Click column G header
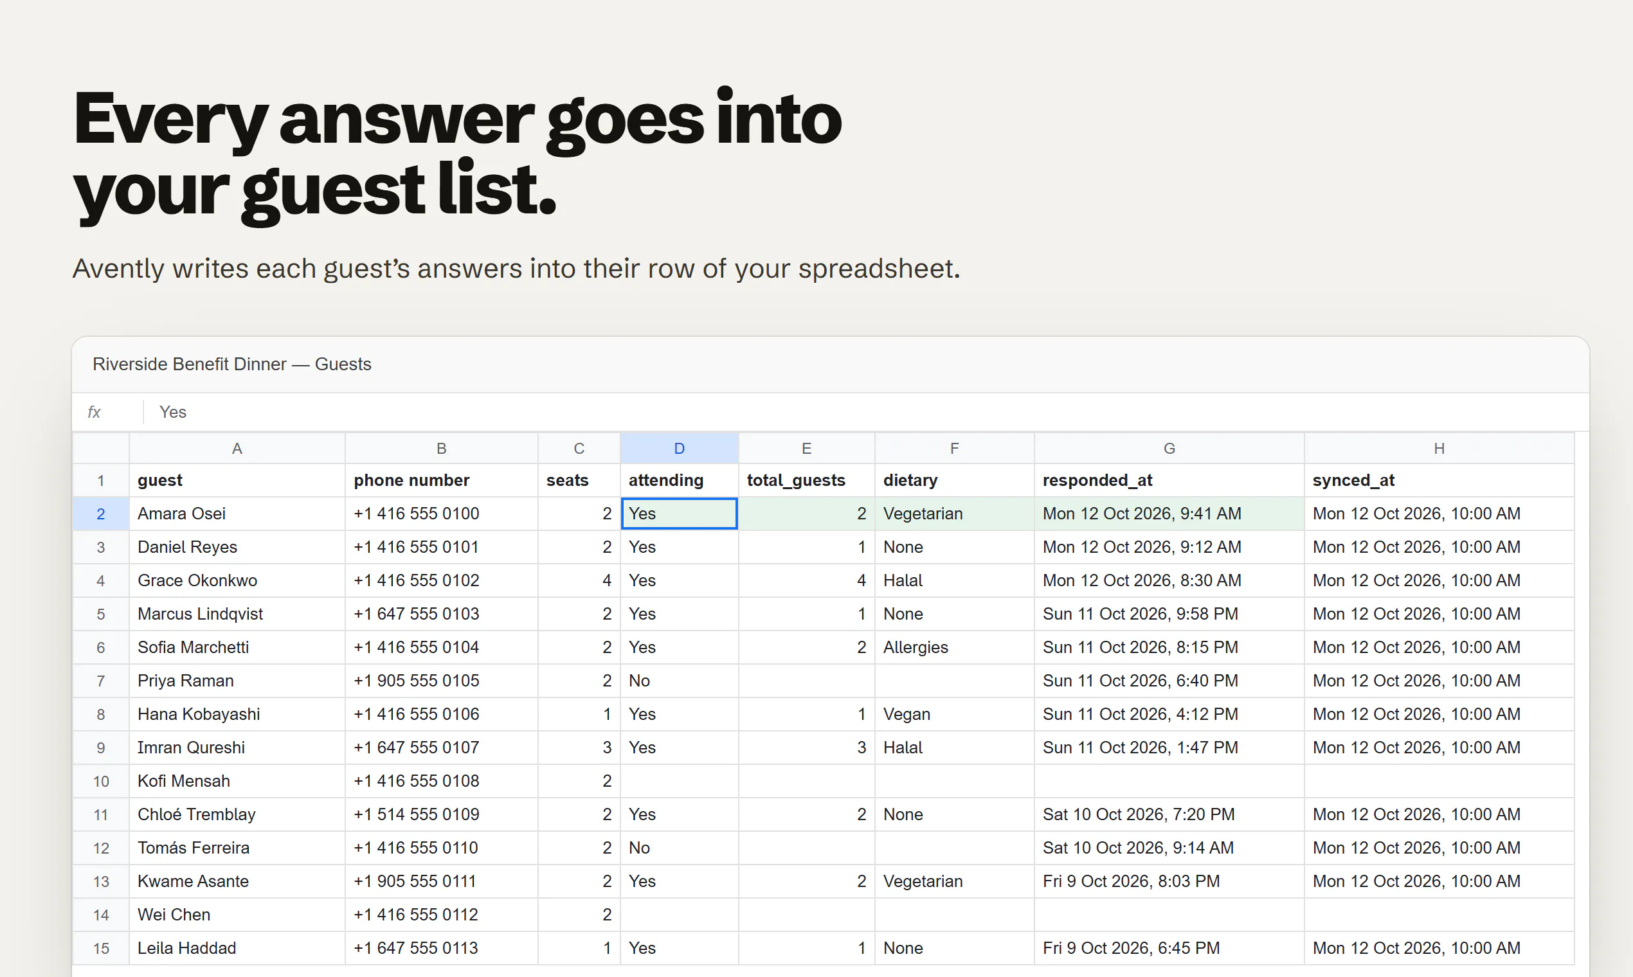Screen dimensions: 1633x977 [x=1169, y=449]
